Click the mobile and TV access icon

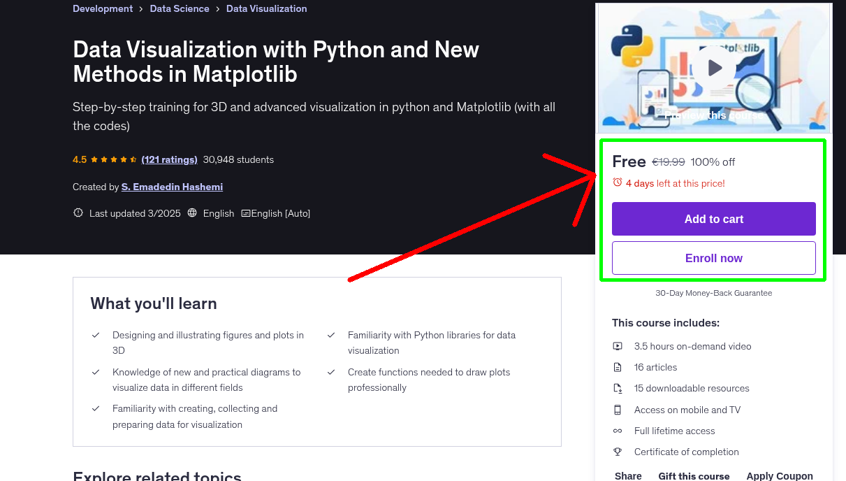[x=618, y=410]
